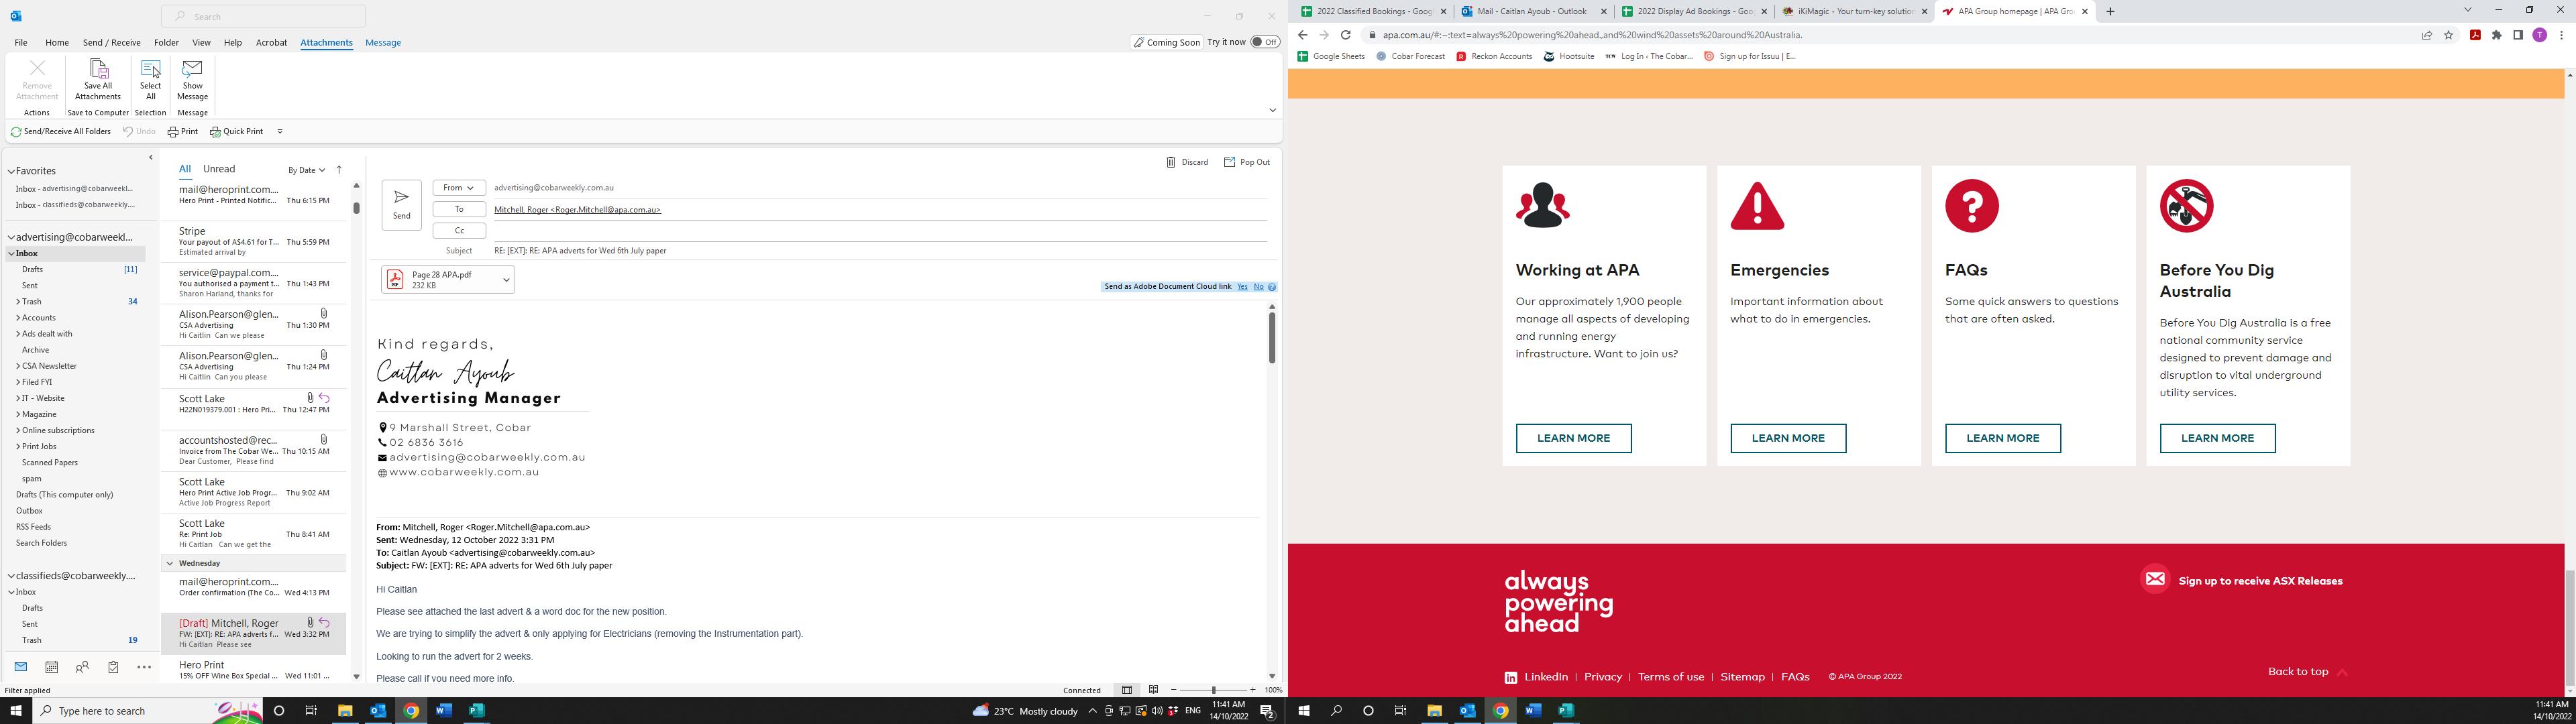Toggle the Try it now switch
2576x724 pixels.
(x=1265, y=42)
